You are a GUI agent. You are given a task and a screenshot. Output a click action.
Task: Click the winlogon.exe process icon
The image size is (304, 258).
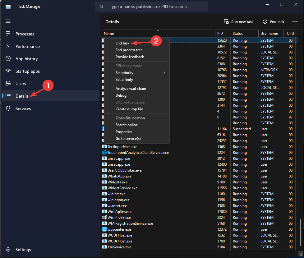tap(104, 200)
